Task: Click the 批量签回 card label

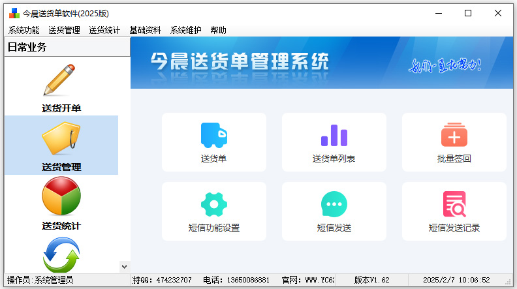Action: pyautogui.click(x=454, y=159)
